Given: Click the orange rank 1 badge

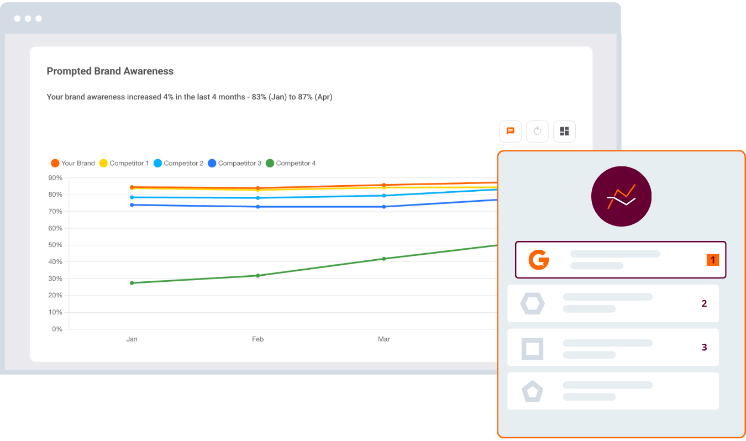Looking at the screenshot, I should click(712, 259).
